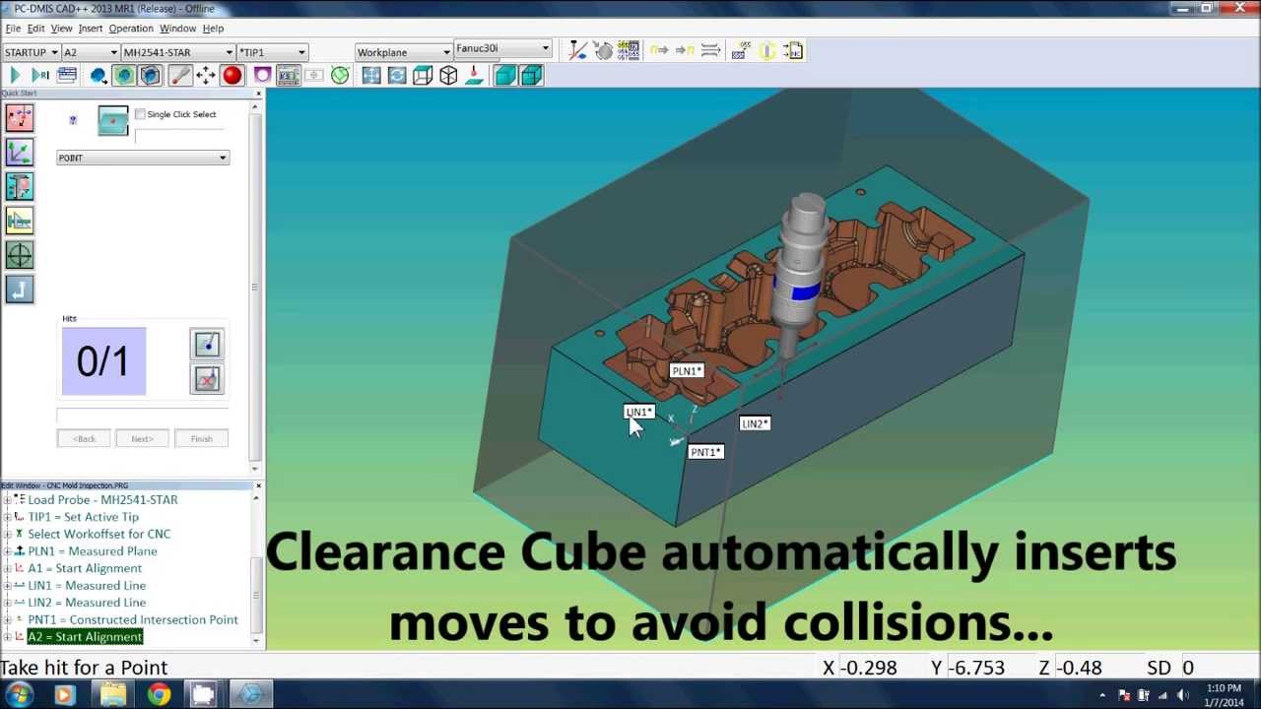This screenshot has width=1261, height=709.
Task: Select the red measure feature Quick Start icon
Action: (x=19, y=118)
